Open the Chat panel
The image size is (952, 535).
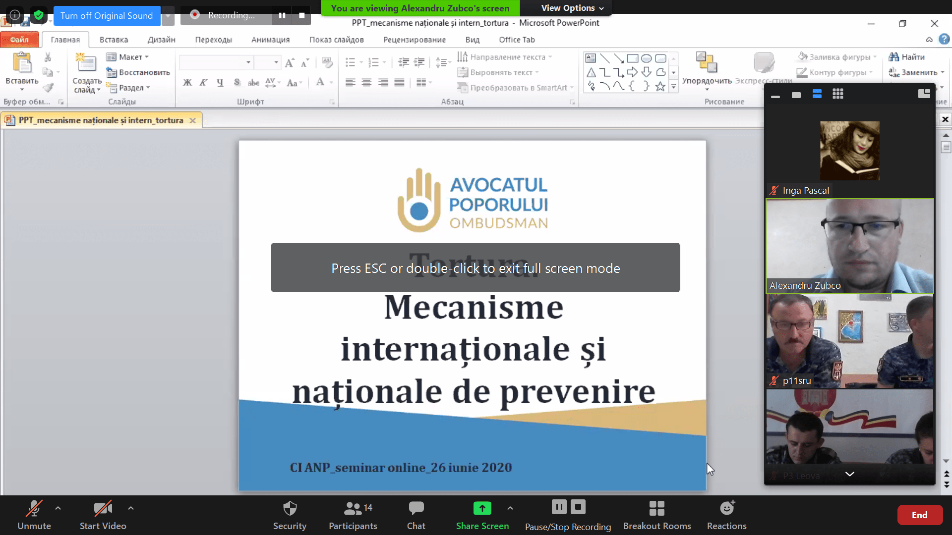pos(416,515)
